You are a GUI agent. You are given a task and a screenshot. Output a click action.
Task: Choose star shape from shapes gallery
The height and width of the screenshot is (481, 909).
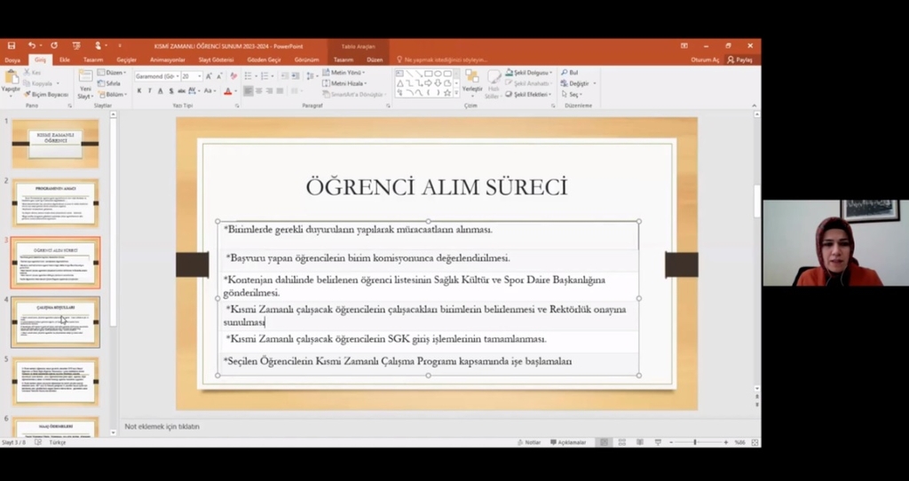(447, 92)
